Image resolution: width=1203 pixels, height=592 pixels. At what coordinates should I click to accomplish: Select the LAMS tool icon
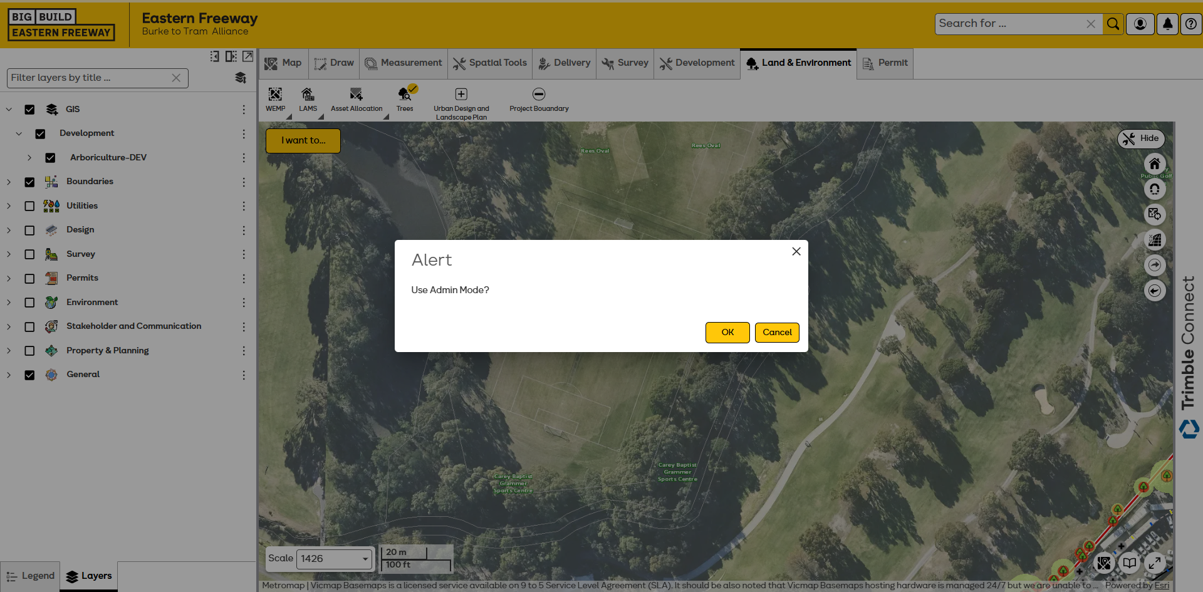pyautogui.click(x=308, y=95)
